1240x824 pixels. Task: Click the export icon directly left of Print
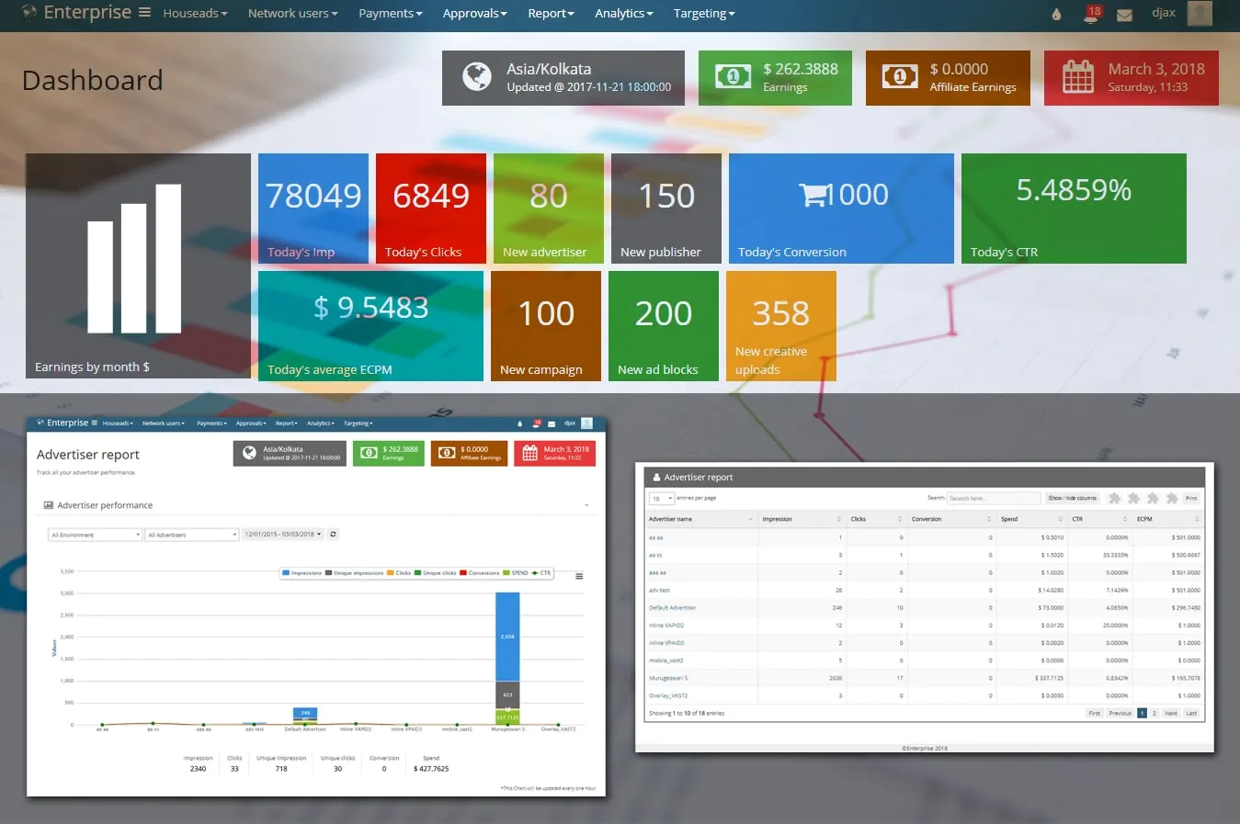[x=1172, y=498]
